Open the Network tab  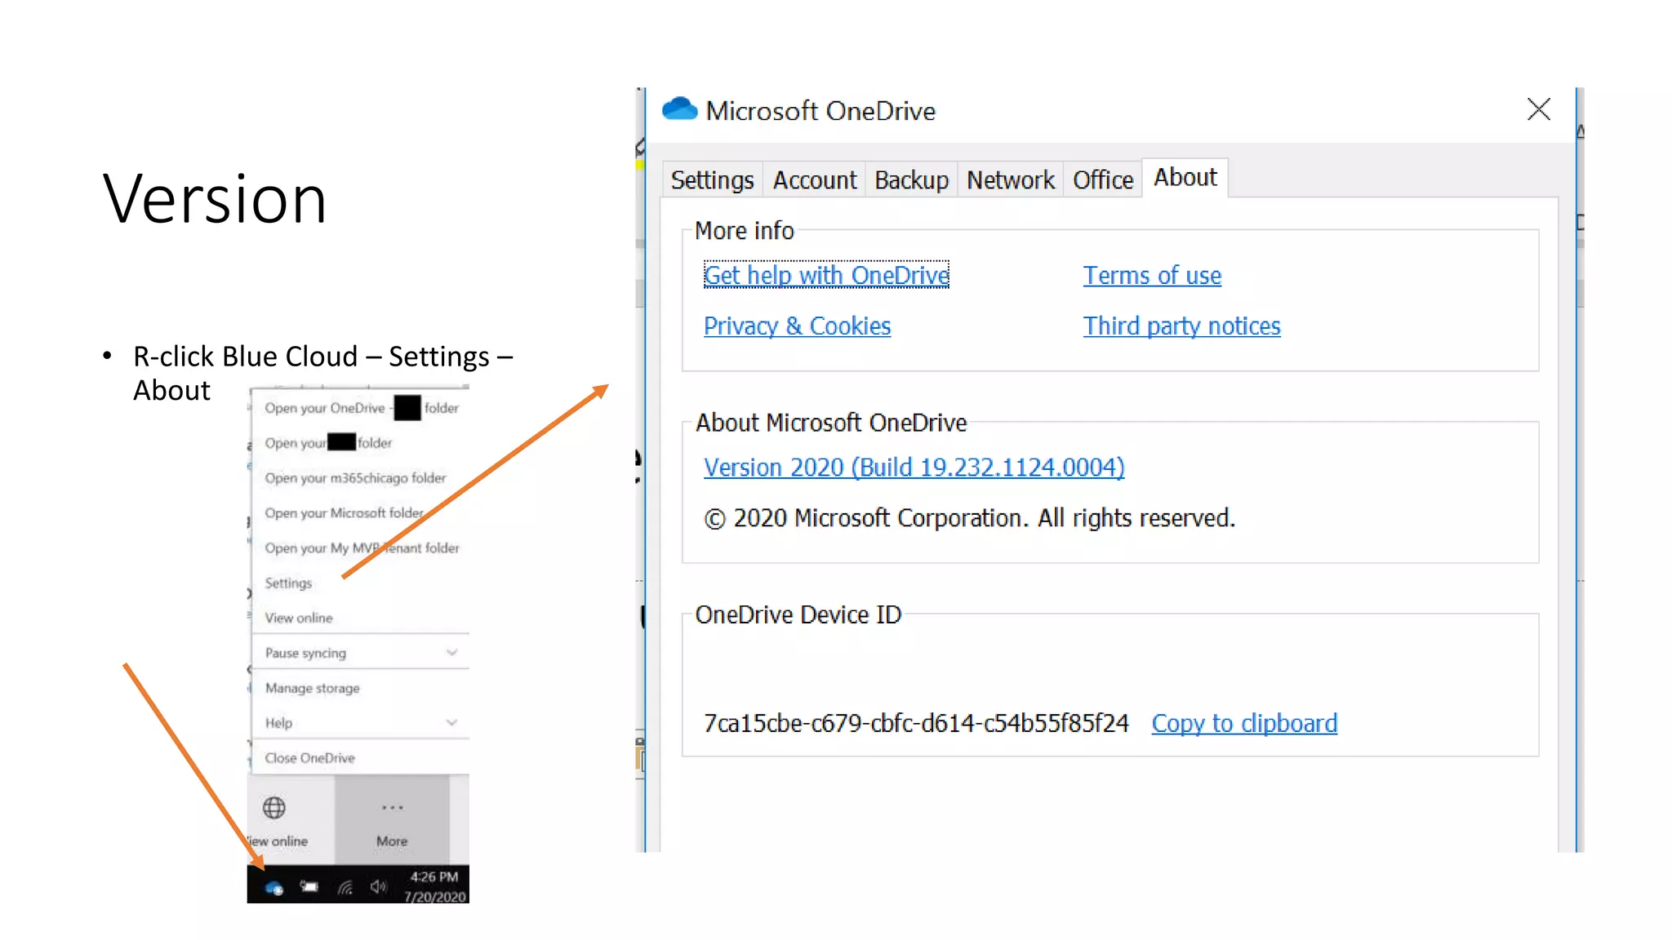pos(1011,180)
